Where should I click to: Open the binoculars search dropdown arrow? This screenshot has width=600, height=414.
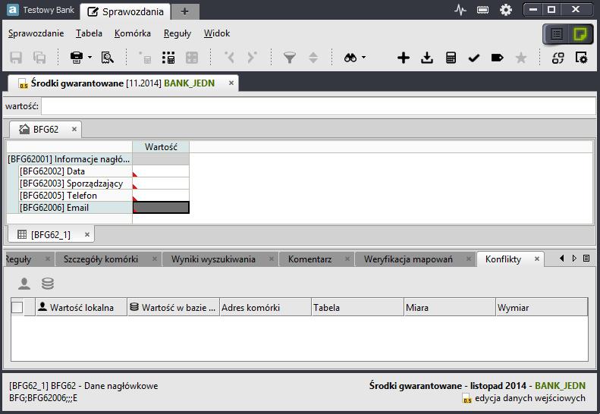[363, 58]
